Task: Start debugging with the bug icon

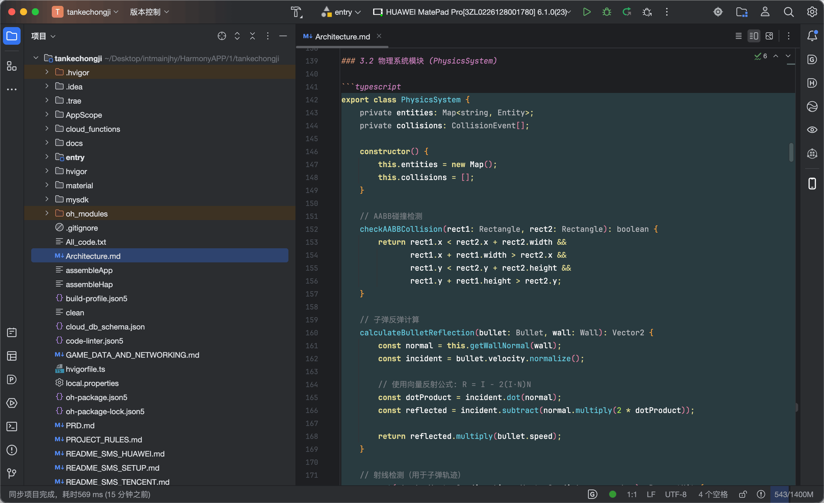Action: (607, 12)
